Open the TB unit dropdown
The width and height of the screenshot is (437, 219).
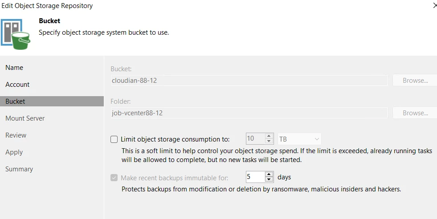(299, 139)
